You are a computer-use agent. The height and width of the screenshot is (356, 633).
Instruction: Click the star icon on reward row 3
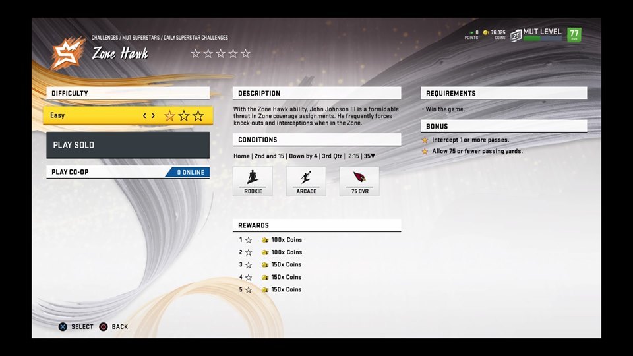pos(249,265)
